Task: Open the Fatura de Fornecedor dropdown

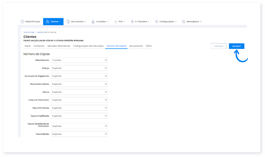Action: (x=79, y=100)
